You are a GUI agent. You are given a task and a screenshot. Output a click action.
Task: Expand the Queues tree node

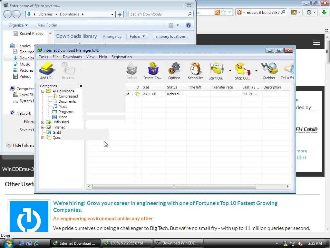43,138
